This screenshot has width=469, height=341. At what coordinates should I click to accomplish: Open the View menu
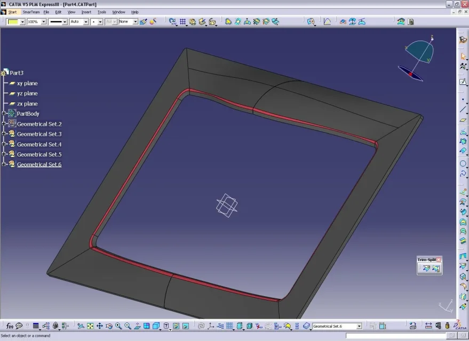tap(71, 12)
